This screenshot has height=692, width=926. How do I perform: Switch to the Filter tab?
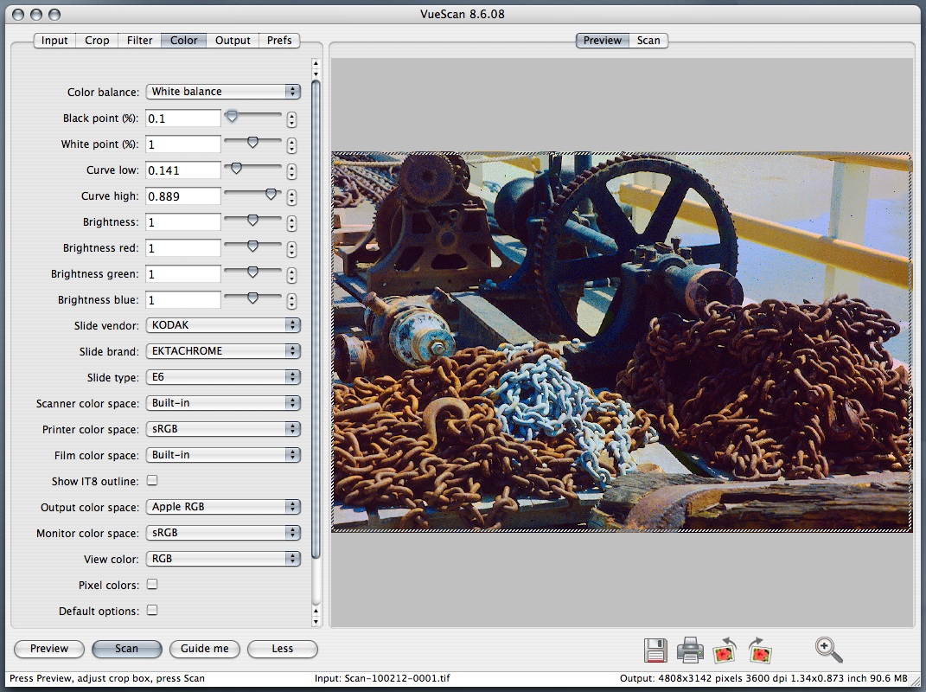139,41
